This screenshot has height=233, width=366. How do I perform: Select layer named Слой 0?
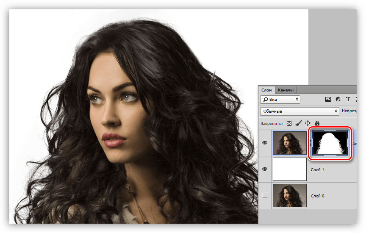coord(317,196)
